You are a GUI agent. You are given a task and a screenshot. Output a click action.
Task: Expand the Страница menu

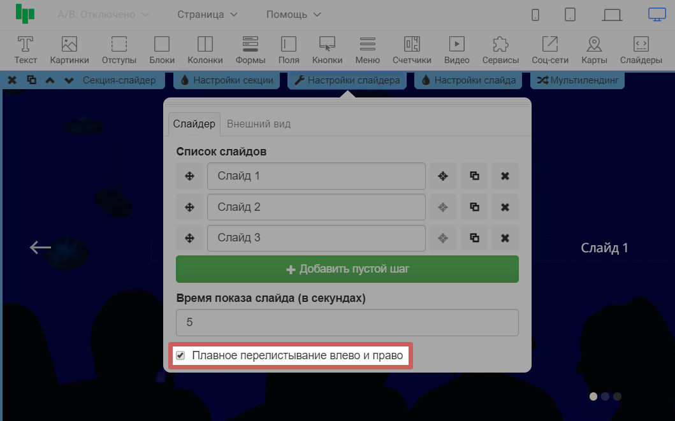click(207, 14)
